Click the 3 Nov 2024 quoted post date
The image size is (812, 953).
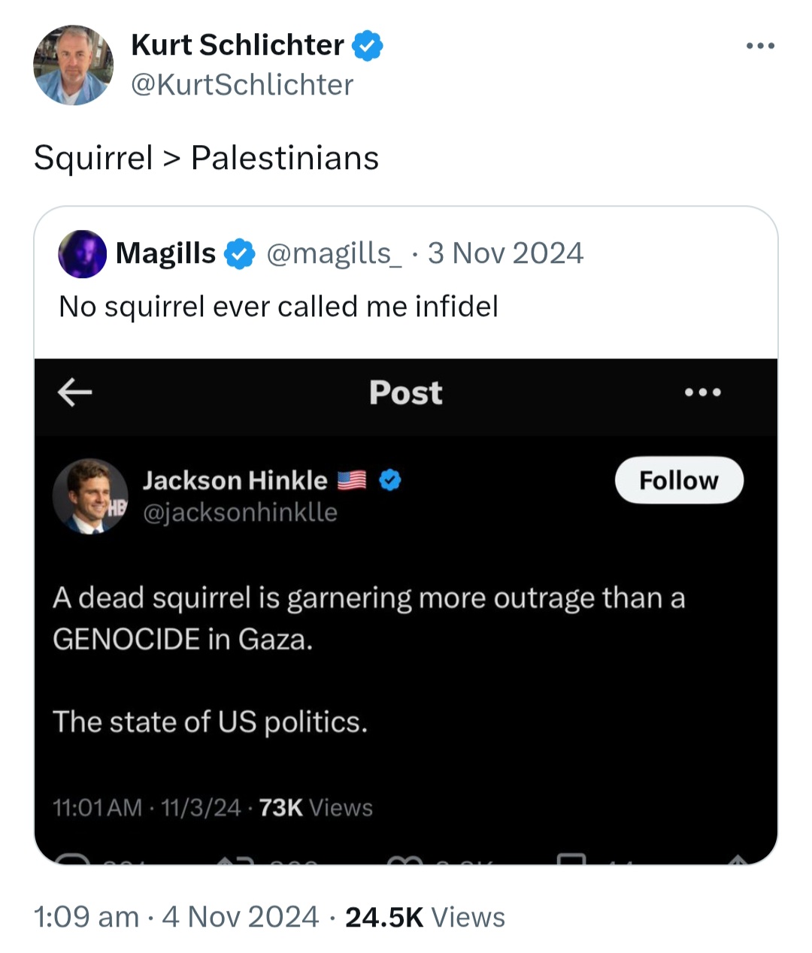(505, 254)
